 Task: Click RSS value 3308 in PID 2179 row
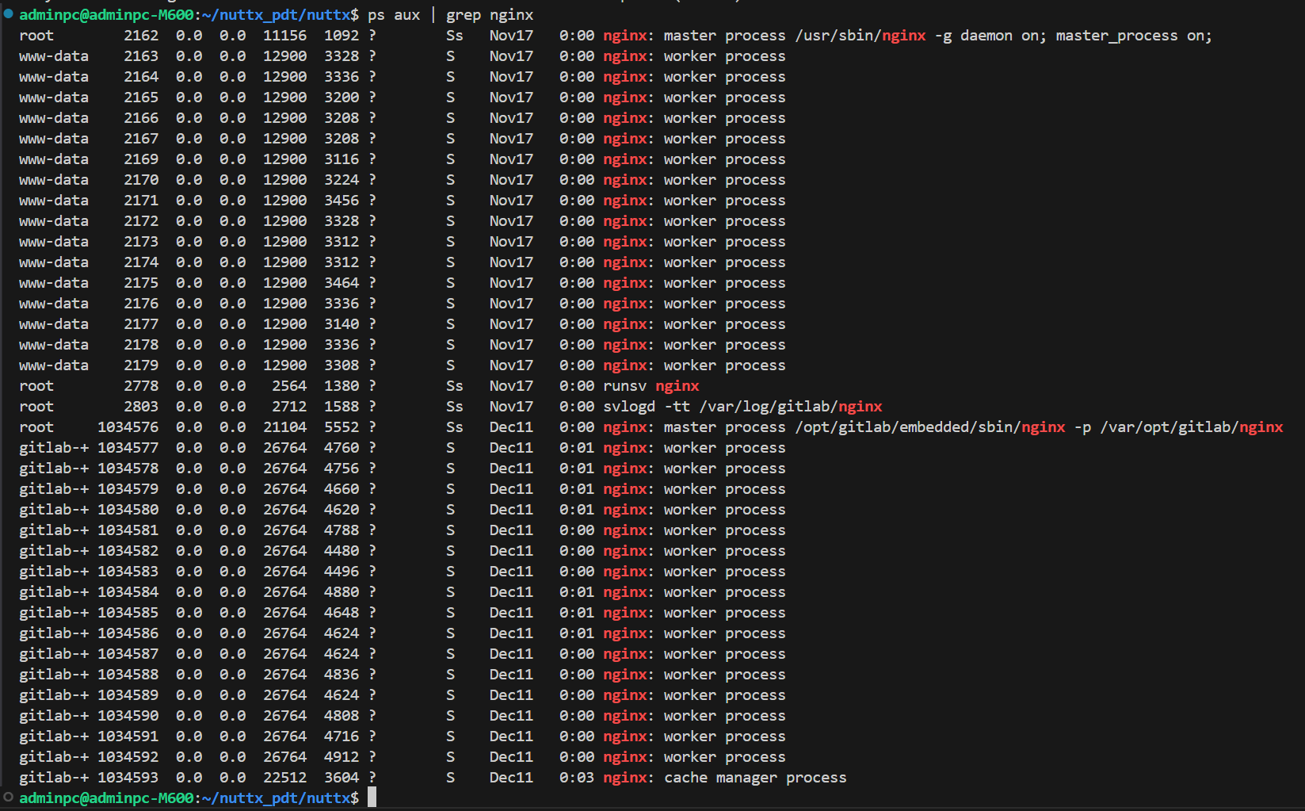[x=342, y=365]
